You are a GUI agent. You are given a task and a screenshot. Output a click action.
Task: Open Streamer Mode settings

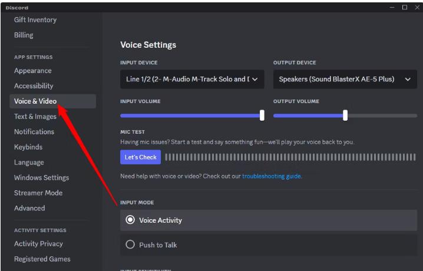(x=38, y=193)
